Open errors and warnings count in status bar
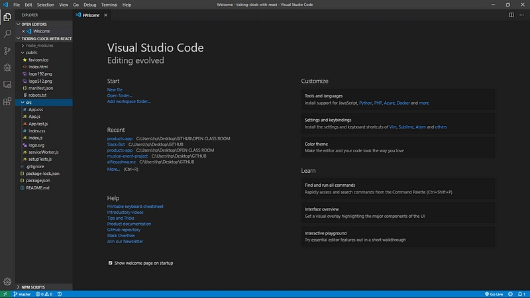 pyautogui.click(x=44, y=294)
